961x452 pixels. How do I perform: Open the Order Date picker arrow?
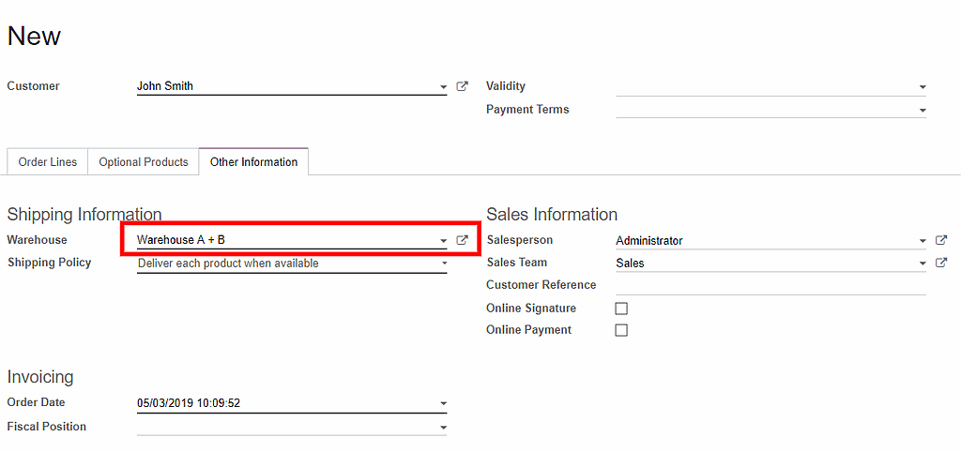coord(443,404)
